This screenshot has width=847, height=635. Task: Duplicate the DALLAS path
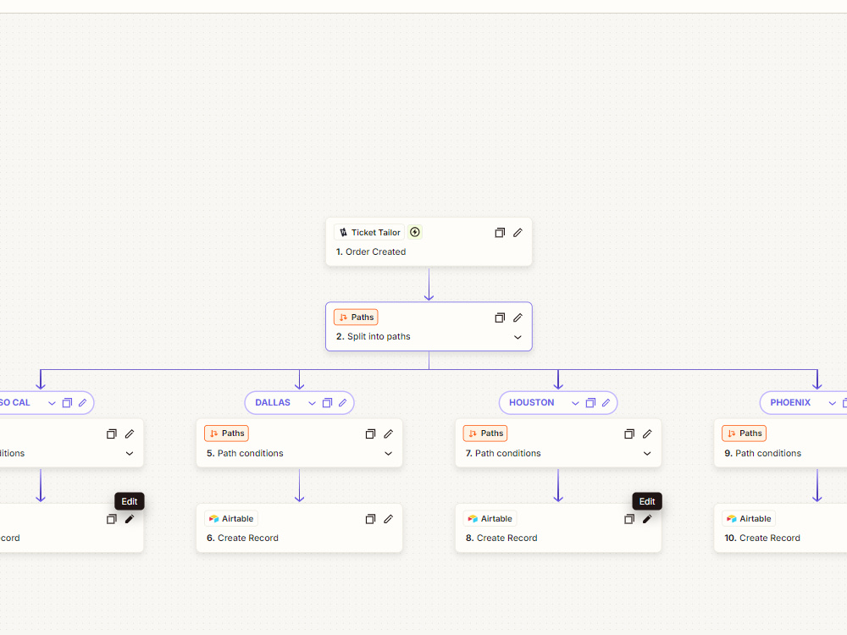[x=327, y=403]
